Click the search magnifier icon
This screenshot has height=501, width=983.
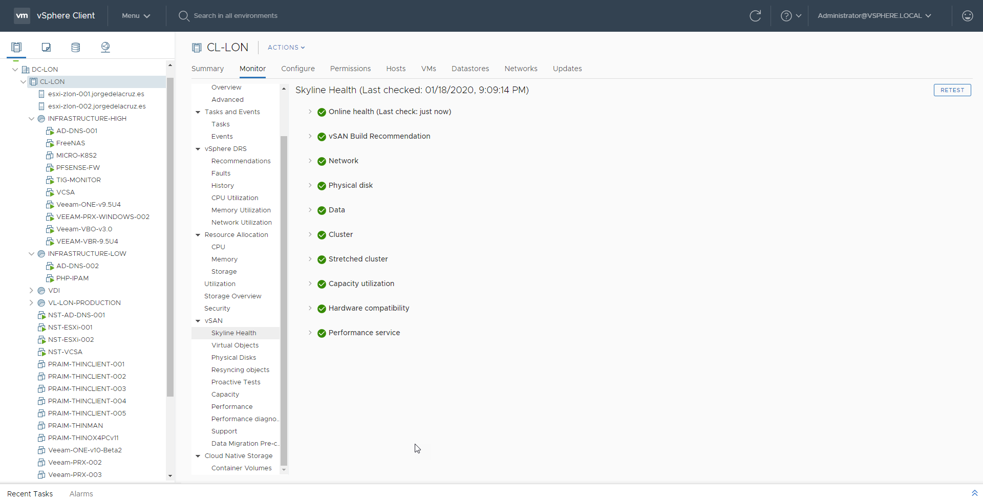click(x=184, y=16)
